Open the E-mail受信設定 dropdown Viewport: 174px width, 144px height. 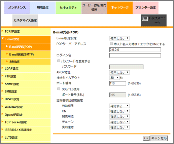click(x=119, y=38)
